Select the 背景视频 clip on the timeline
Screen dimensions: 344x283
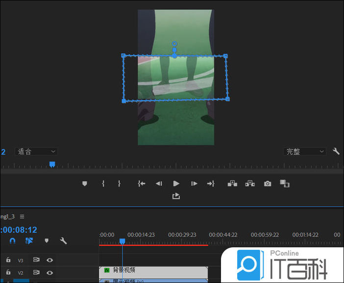pyautogui.click(x=153, y=270)
